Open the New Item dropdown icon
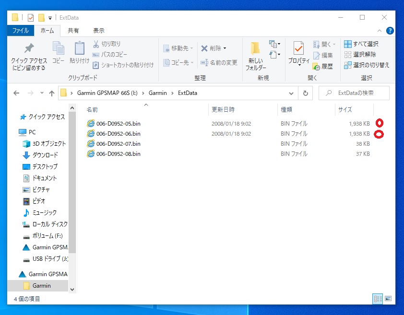The height and width of the screenshot is (315, 404). click(274, 44)
